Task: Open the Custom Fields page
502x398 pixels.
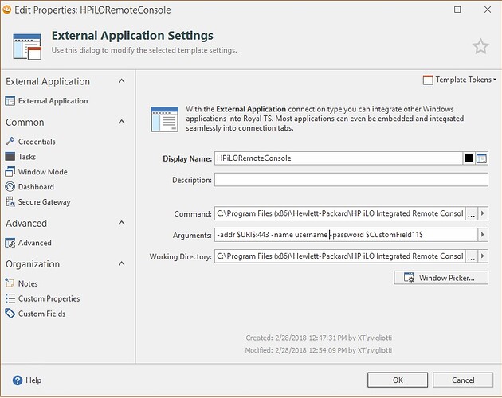Action: pyautogui.click(x=41, y=314)
